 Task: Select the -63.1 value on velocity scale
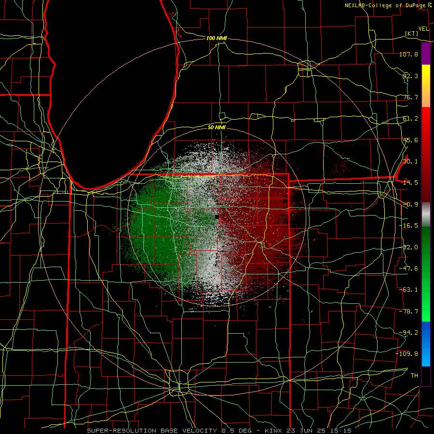coord(408,290)
